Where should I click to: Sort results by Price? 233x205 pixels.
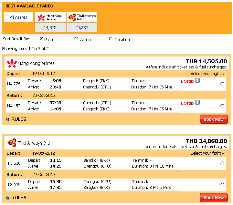tap(41, 39)
